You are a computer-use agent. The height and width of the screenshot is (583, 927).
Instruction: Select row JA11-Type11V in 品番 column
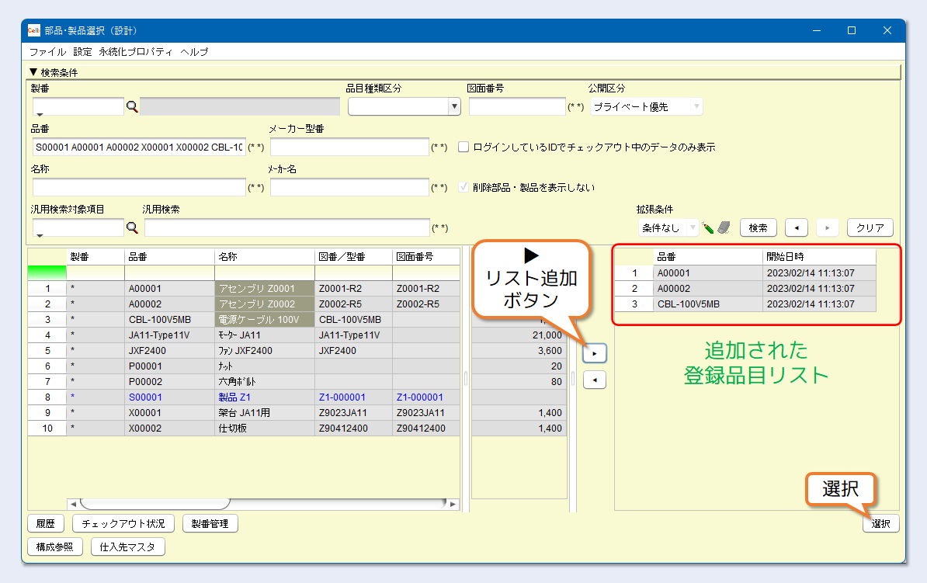pos(170,335)
